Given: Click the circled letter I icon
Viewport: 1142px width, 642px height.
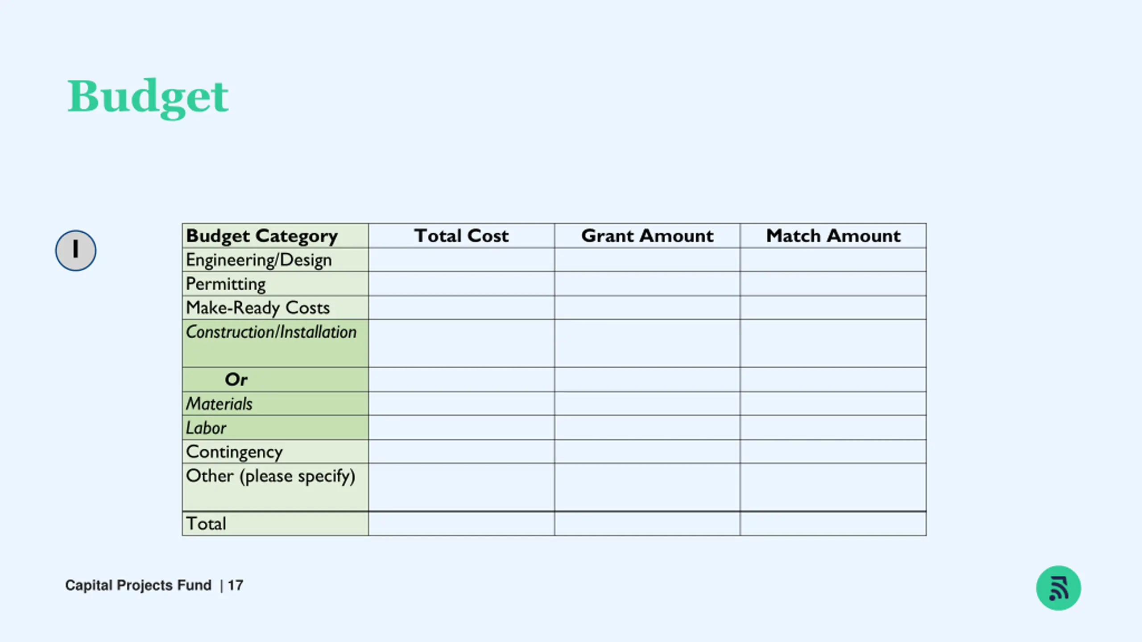Looking at the screenshot, I should [x=75, y=251].
